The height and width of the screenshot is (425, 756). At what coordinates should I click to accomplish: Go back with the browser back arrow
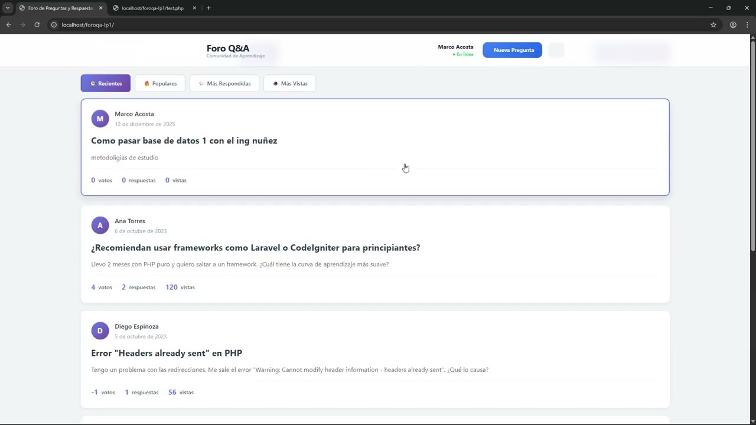coord(9,25)
